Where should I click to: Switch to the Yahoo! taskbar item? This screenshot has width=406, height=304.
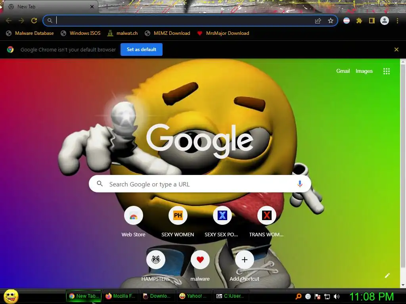[x=194, y=296]
